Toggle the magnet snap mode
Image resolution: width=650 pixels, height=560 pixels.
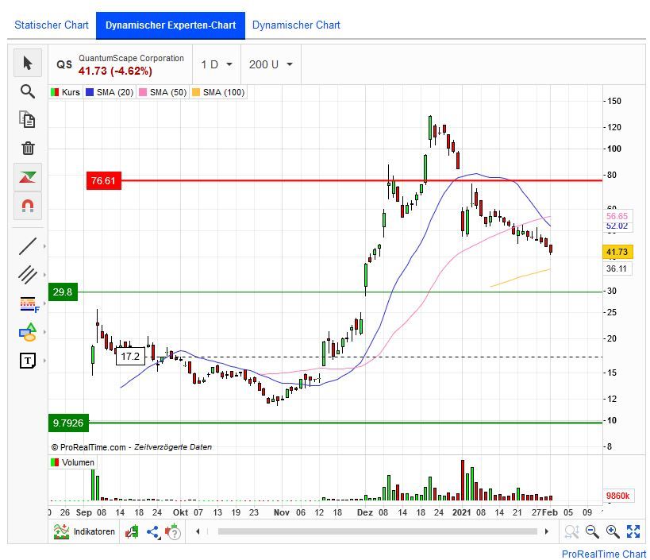[x=28, y=206]
